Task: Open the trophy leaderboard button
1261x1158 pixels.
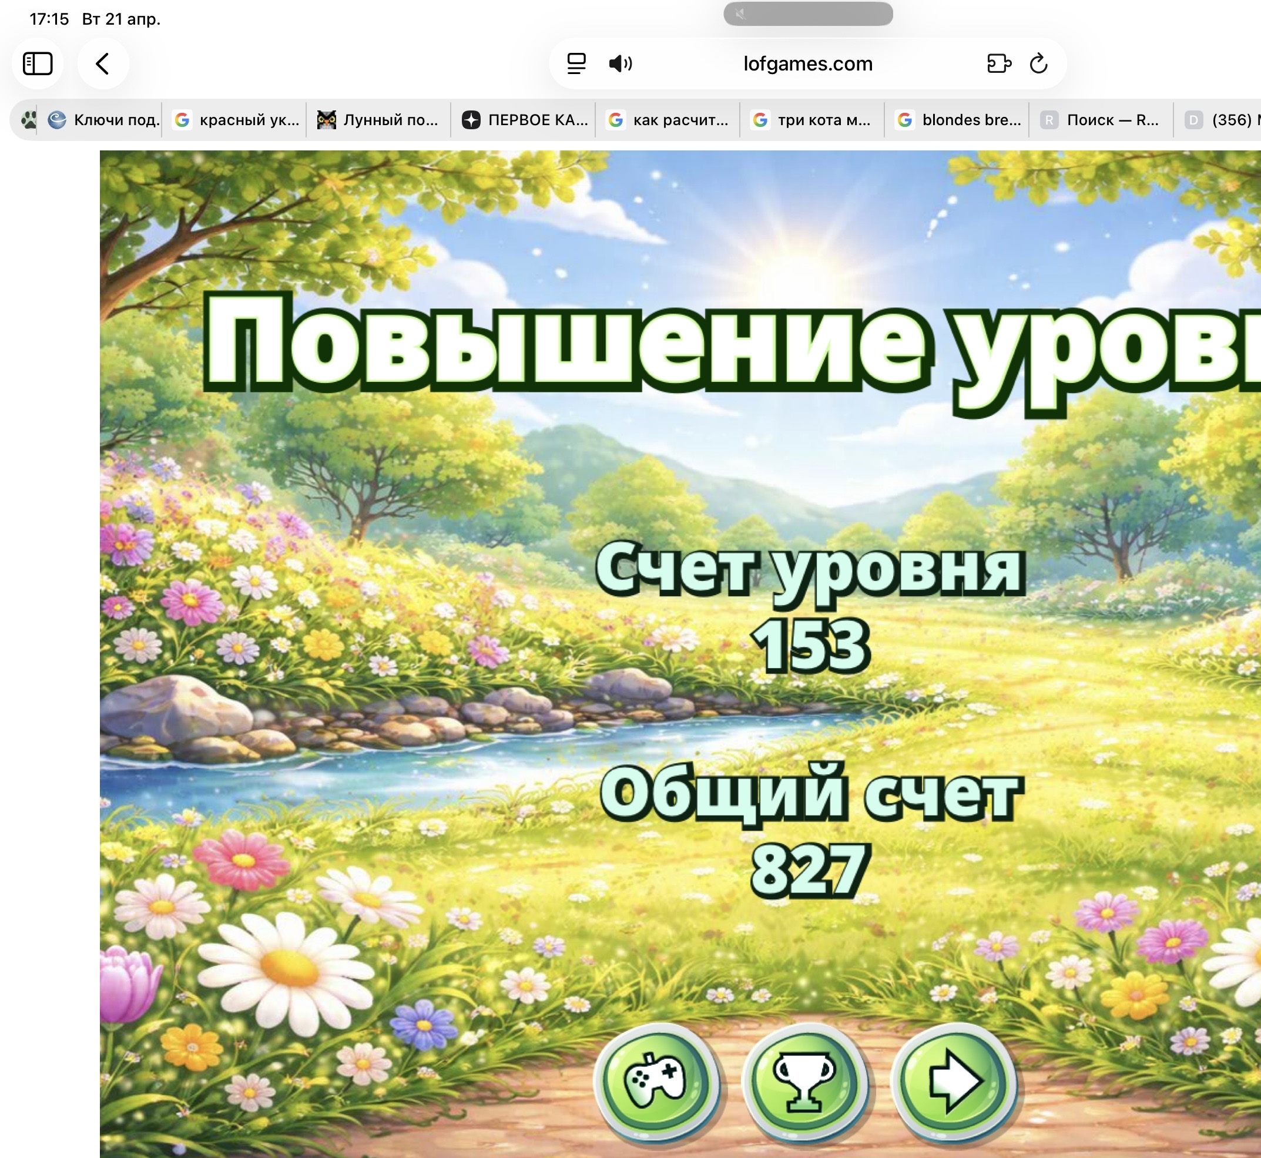Action: pyautogui.click(x=806, y=1080)
